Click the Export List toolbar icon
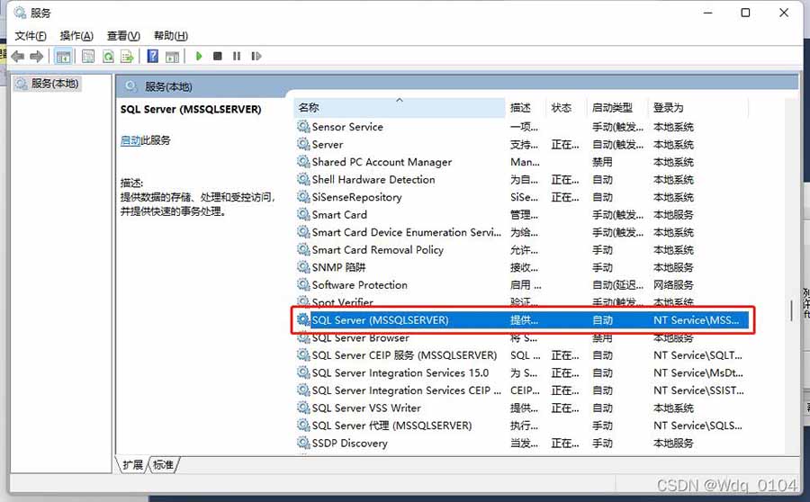This screenshot has height=502, width=810. (x=127, y=56)
